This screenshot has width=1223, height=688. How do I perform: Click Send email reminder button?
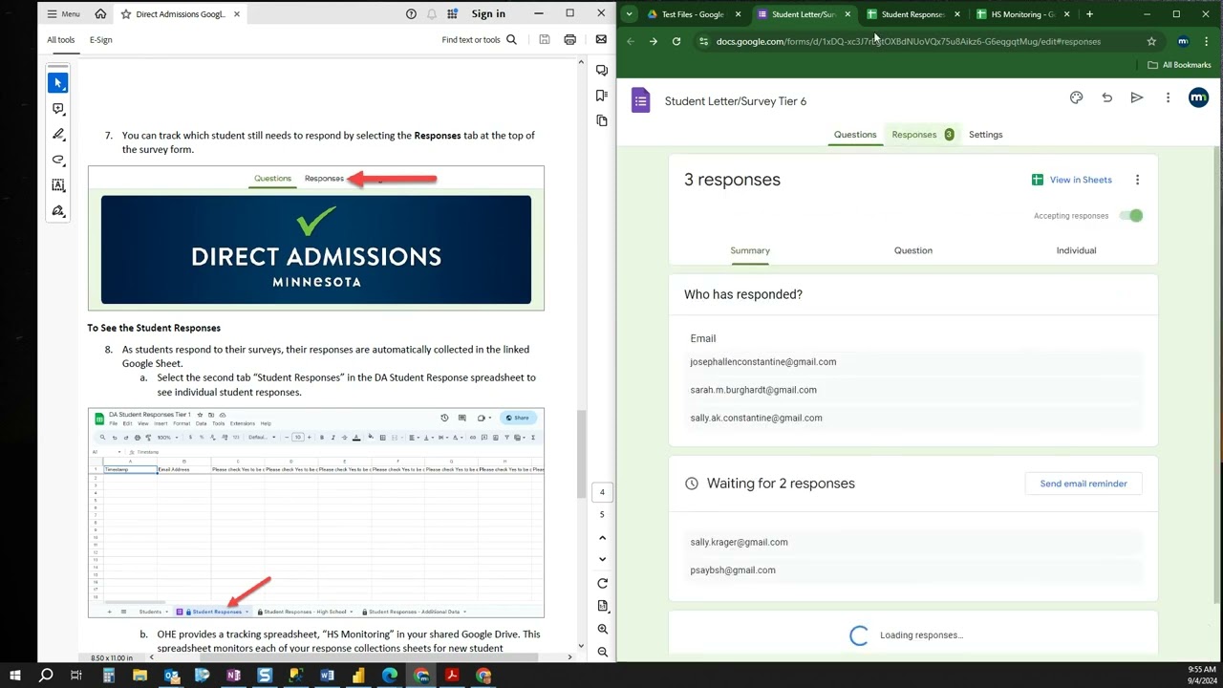click(1084, 484)
